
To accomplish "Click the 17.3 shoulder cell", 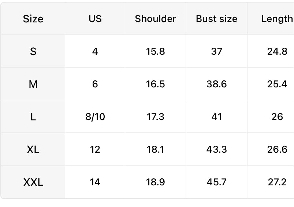I will pyautogui.click(x=155, y=117).
